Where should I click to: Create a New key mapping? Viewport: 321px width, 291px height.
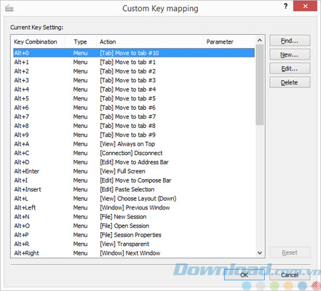(290, 55)
